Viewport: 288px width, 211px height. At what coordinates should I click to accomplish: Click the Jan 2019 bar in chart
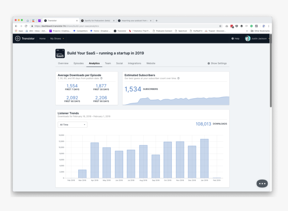[x=204, y=159]
